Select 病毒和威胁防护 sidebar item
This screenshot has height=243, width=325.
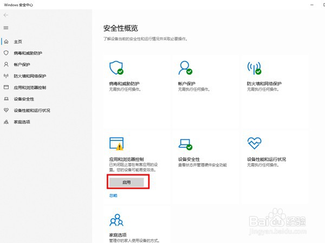click(x=28, y=53)
